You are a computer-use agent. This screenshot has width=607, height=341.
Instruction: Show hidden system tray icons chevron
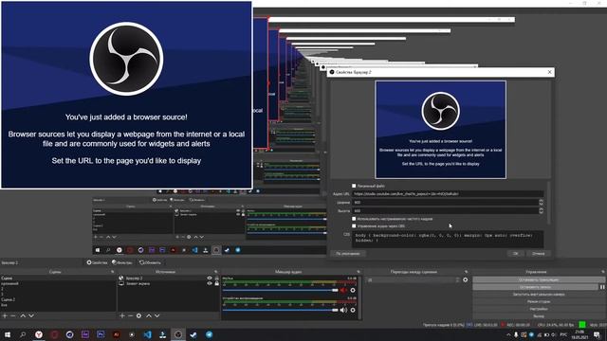(508, 334)
